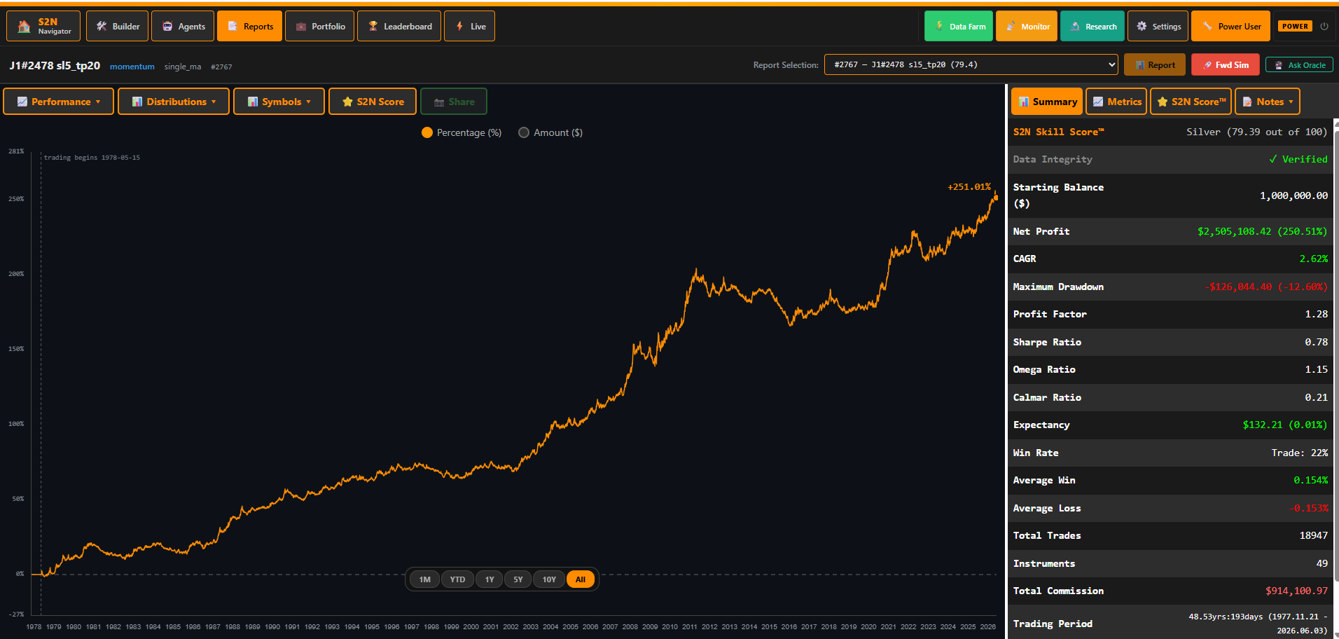Set chart range to 1M
The width and height of the screenshot is (1339, 639).
point(424,579)
